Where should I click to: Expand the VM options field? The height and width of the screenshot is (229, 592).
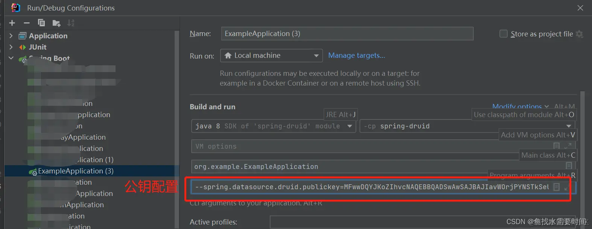[568, 146]
